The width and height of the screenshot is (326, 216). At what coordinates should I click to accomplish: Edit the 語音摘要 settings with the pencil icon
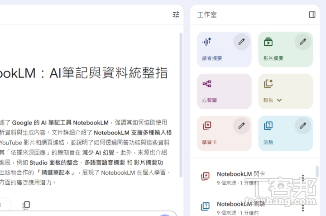point(241,42)
